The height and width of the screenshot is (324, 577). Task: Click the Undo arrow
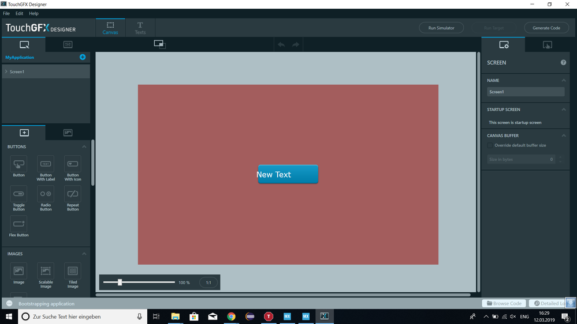click(281, 44)
